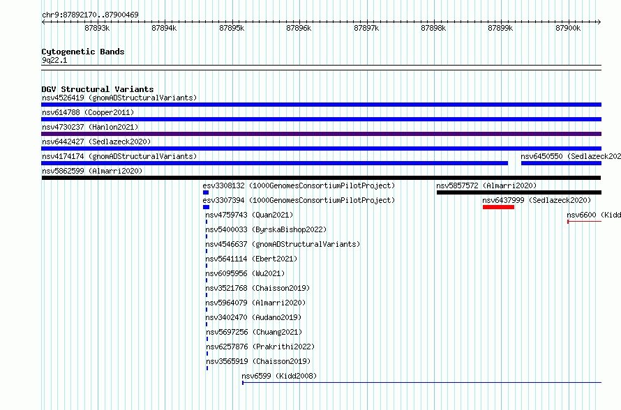Viewport: 621px width, 410px height.
Task: Click the black bar of nsv5862599
Action: click(321, 178)
